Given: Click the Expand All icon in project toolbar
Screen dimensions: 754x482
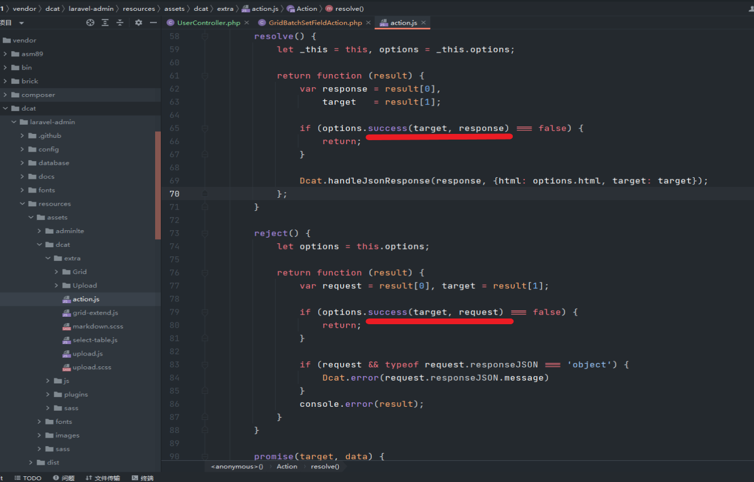Looking at the screenshot, I should (x=104, y=22).
